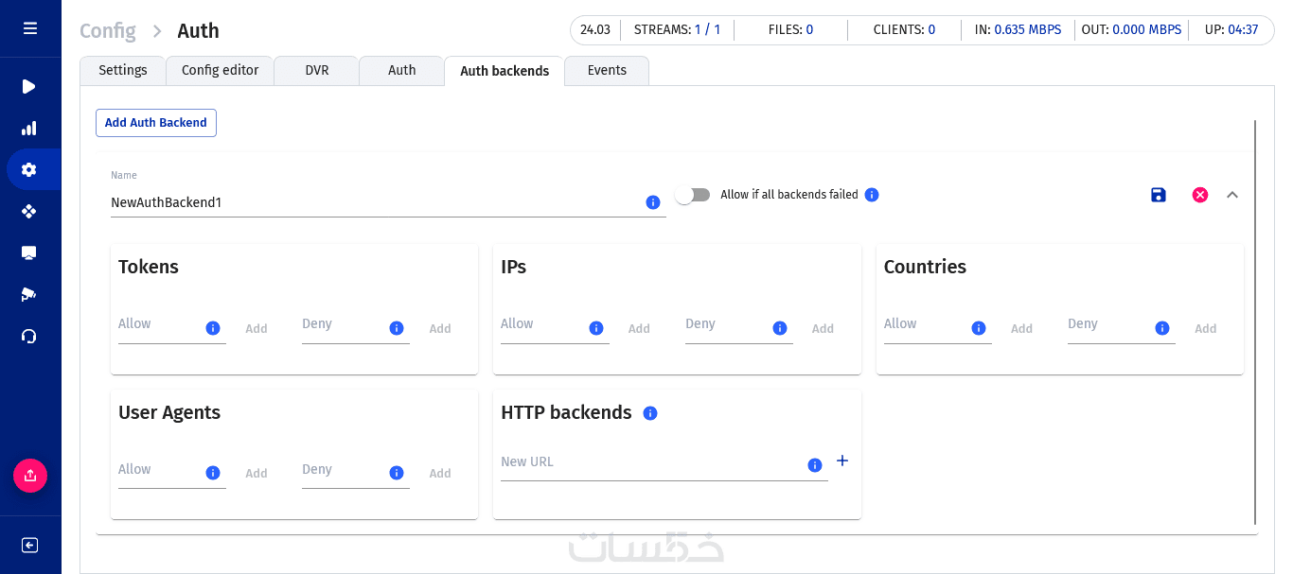Open the streams play icon in sidebar
The image size is (1293, 574).
point(29,87)
